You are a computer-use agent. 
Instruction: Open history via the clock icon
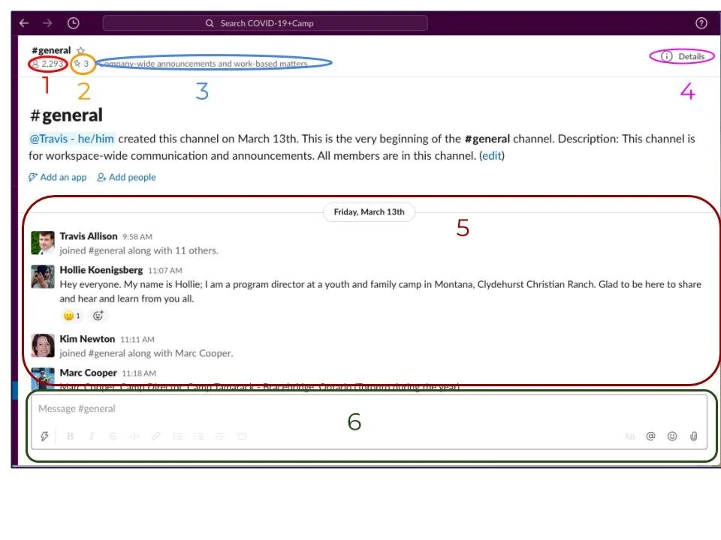pyautogui.click(x=73, y=23)
